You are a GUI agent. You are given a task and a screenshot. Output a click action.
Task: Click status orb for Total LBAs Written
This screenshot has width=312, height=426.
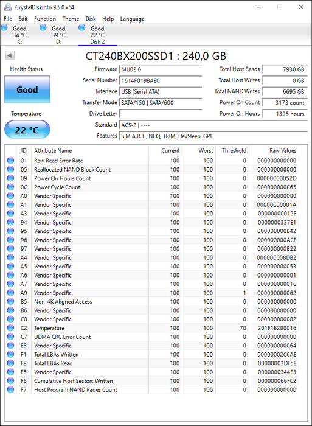coord(10,354)
